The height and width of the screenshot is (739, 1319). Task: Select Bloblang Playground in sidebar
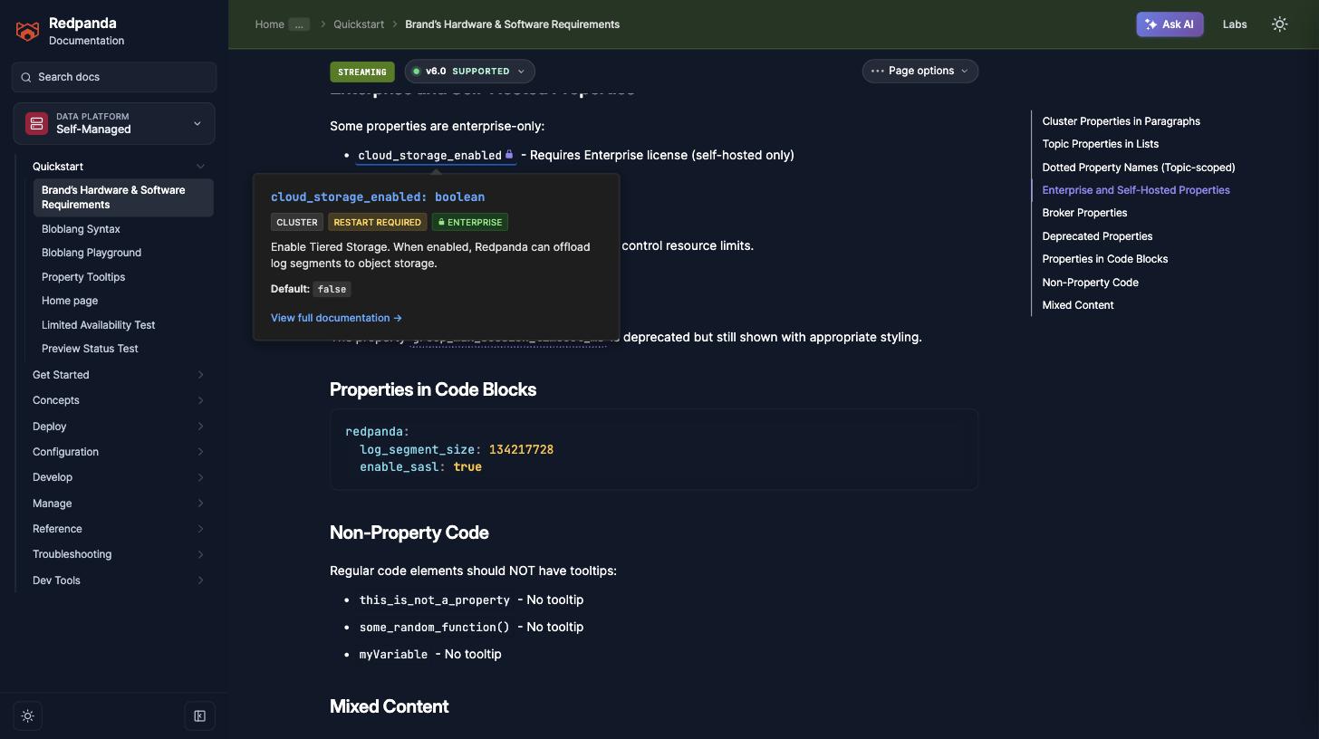click(91, 253)
